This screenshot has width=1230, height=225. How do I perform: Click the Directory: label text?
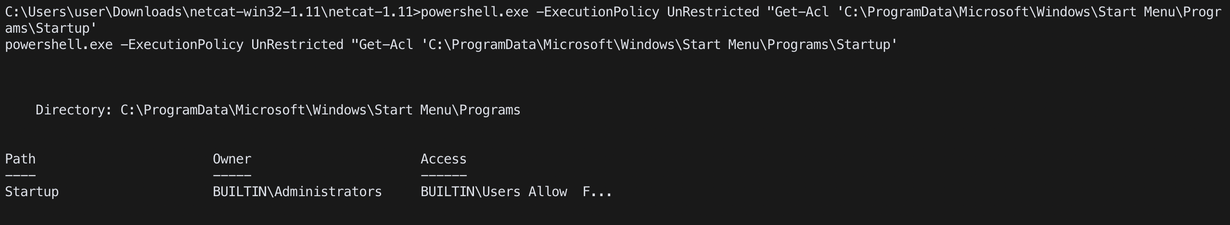click(x=74, y=110)
